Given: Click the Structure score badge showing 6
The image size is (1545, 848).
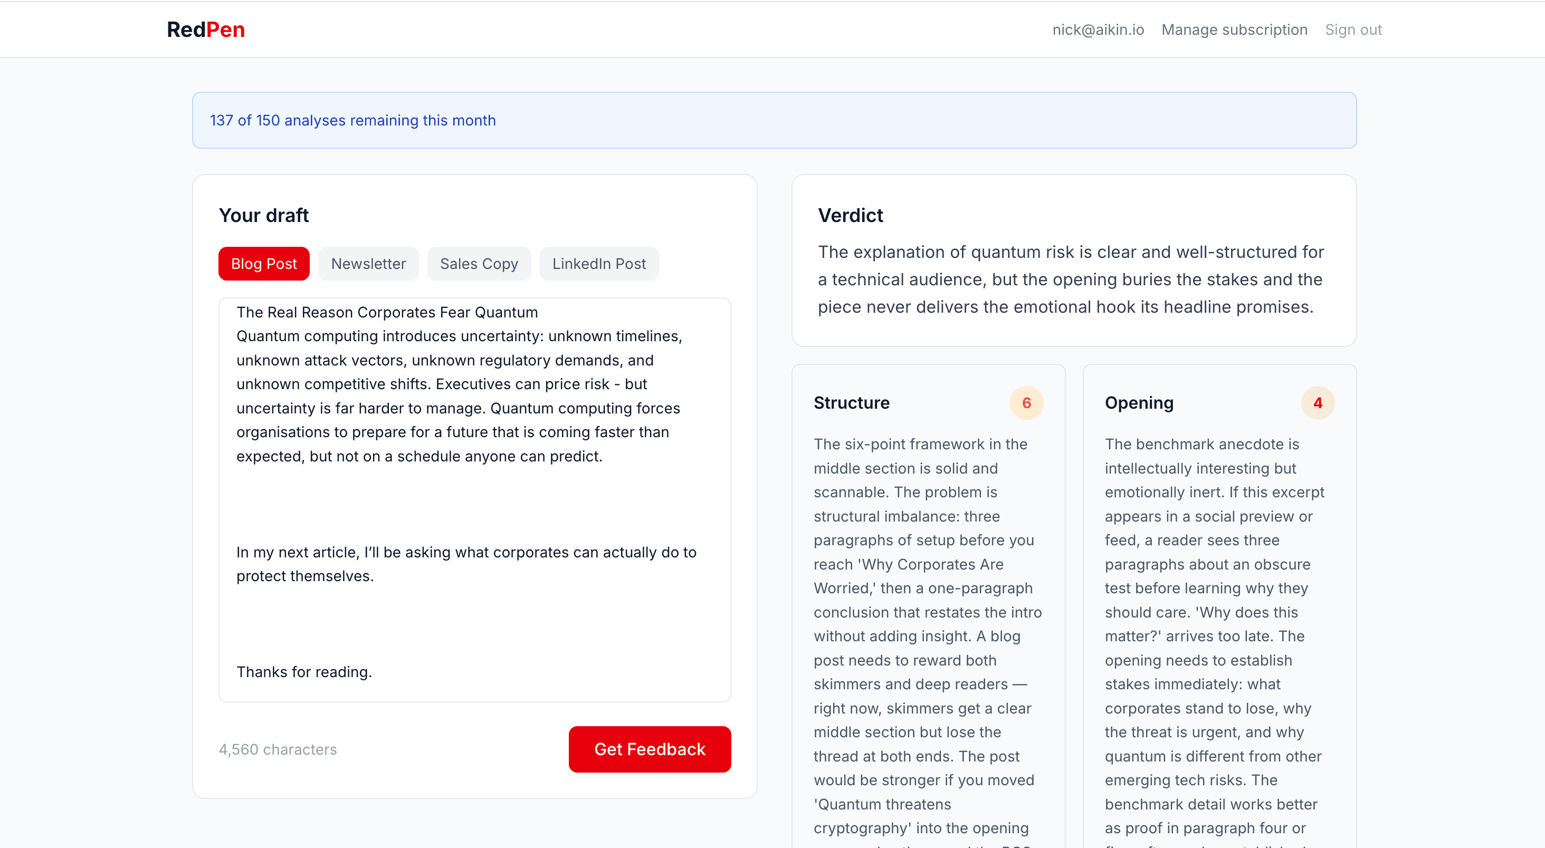Looking at the screenshot, I should pyautogui.click(x=1026, y=403).
